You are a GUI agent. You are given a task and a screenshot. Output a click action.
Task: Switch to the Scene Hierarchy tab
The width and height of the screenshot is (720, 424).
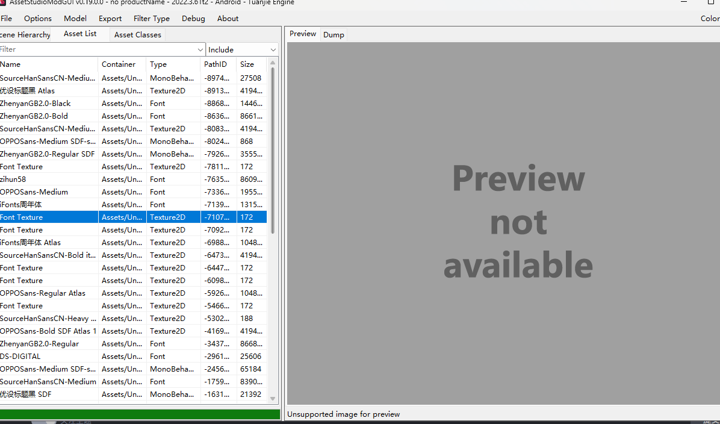click(x=25, y=35)
